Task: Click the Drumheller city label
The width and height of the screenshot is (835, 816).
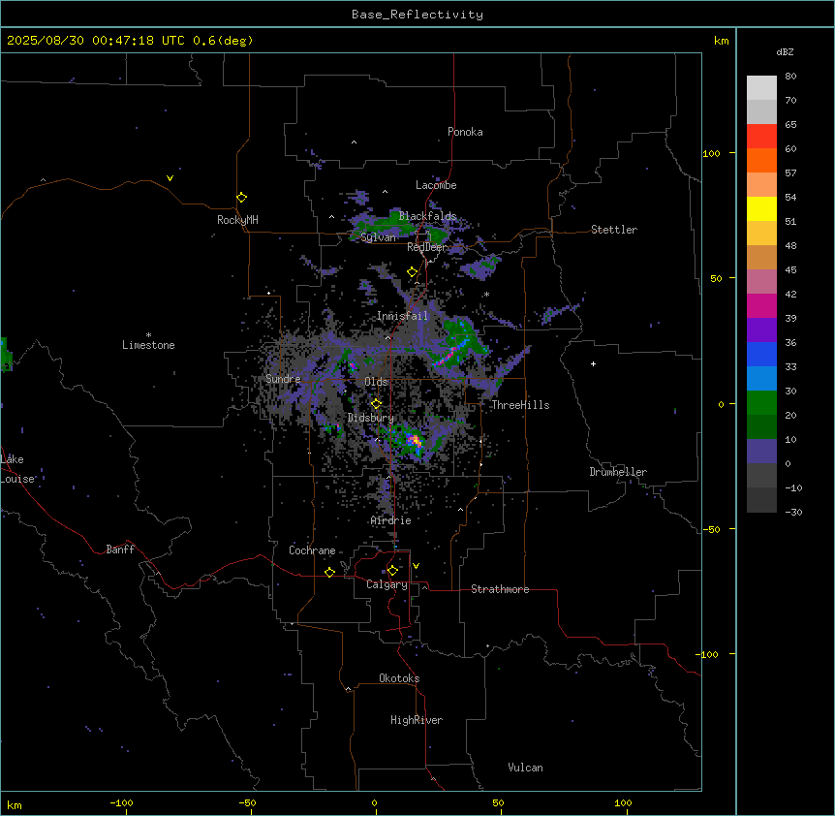Action: (618, 472)
